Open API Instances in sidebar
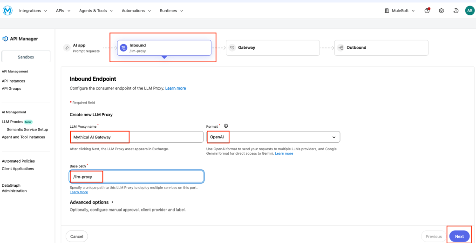476x243 pixels. click(x=14, y=81)
